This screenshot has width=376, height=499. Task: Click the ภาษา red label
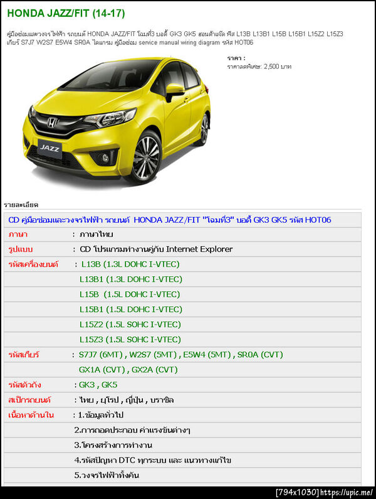click(18, 235)
